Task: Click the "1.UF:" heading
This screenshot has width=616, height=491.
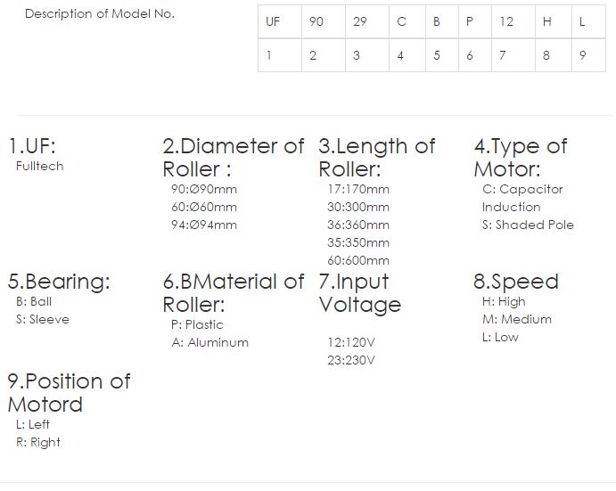Action: (32, 146)
